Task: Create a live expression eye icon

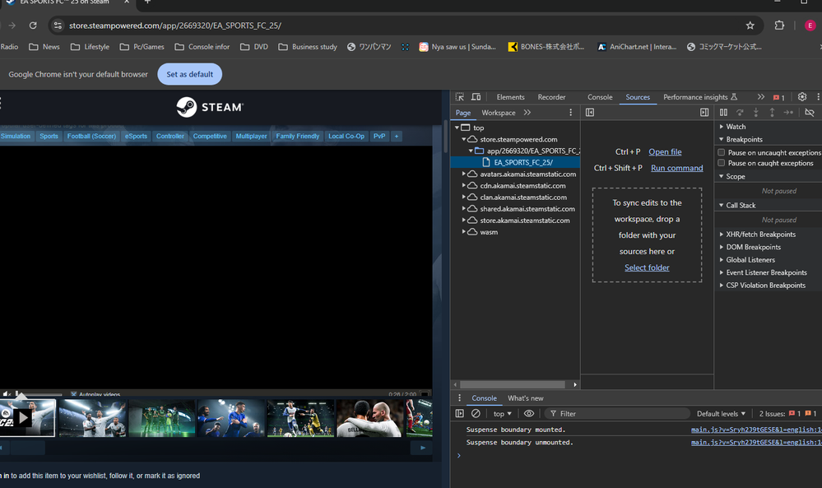Action: point(529,414)
